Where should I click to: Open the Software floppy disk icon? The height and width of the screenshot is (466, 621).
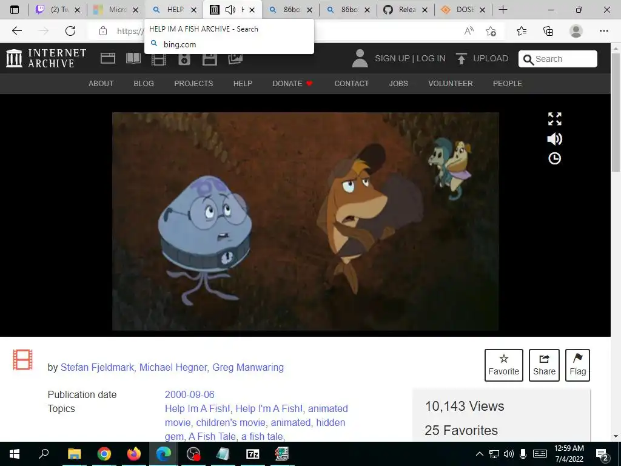coord(209,59)
